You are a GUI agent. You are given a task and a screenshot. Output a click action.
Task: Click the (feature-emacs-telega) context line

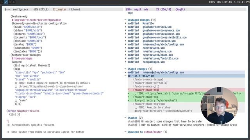point(148,79)
